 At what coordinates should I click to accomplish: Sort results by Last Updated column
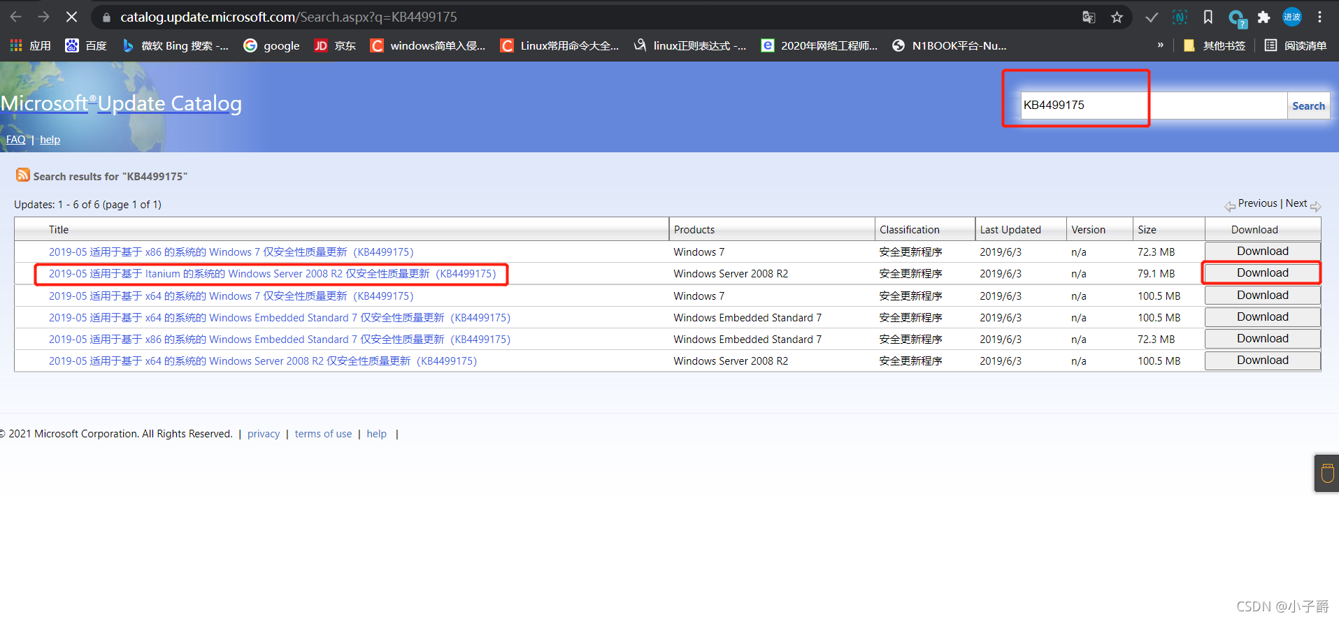pos(1010,230)
